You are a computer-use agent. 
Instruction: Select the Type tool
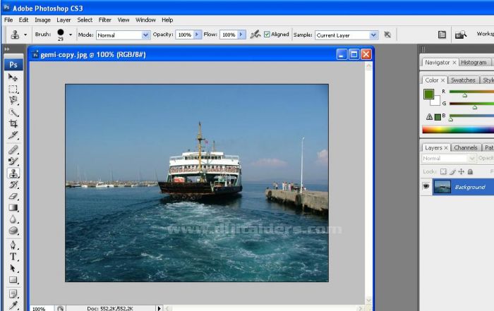tap(13, 257)
